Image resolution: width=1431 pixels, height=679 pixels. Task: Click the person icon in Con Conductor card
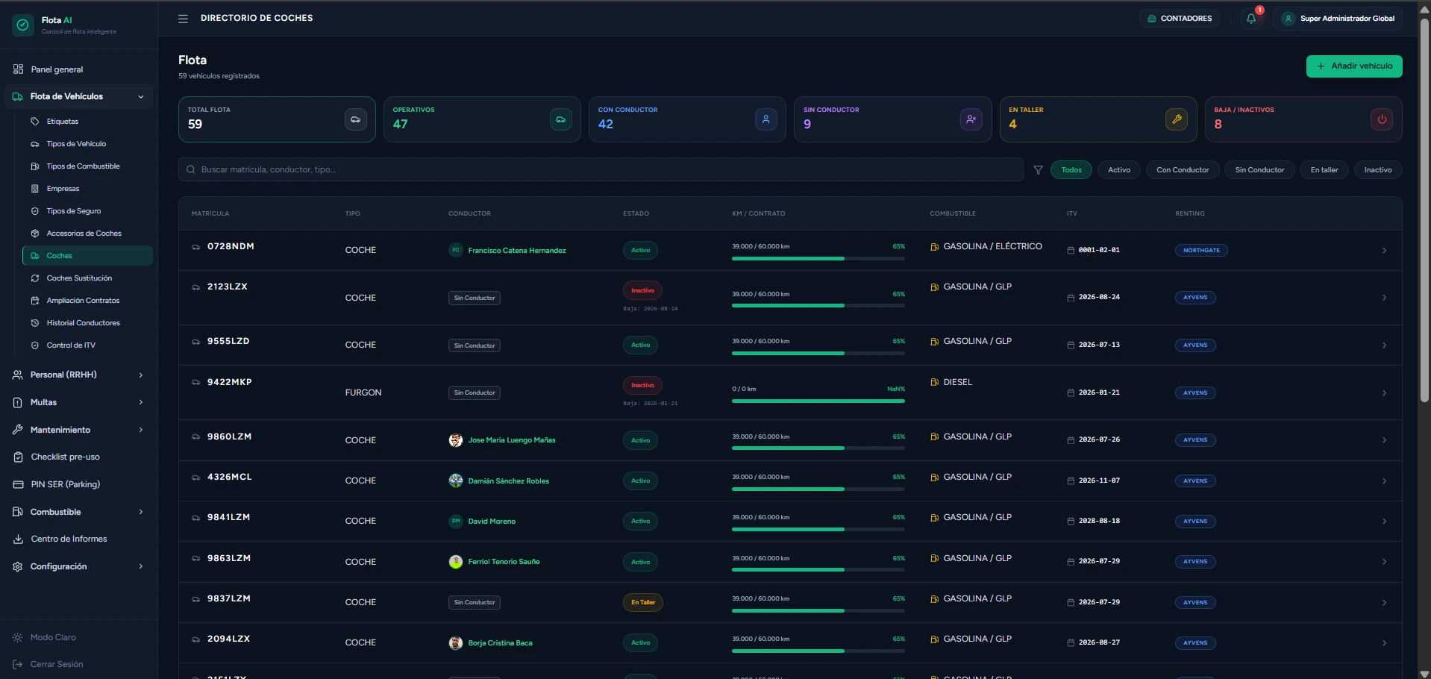click(x=766, y=119)
